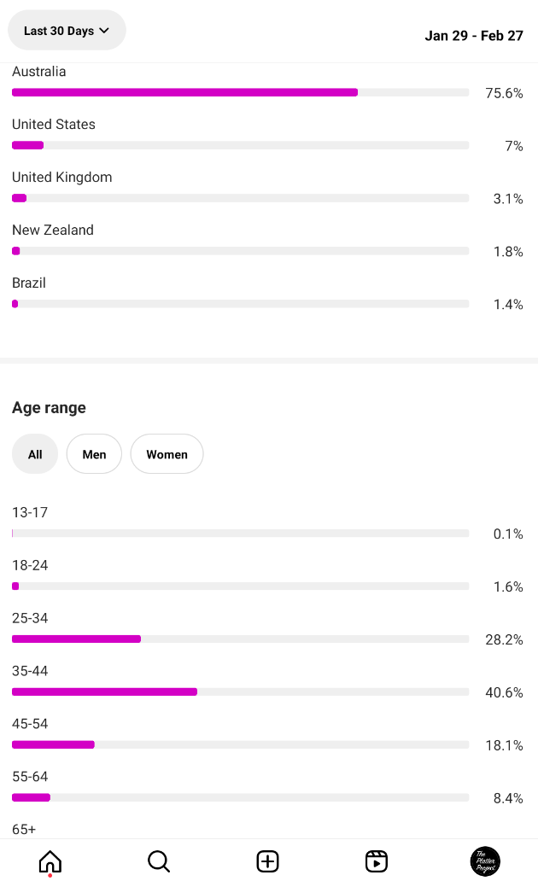The height and width of the screenshot is (881, 538).
Task: Select the Women age range filter
Action: (x=167, y=454)
